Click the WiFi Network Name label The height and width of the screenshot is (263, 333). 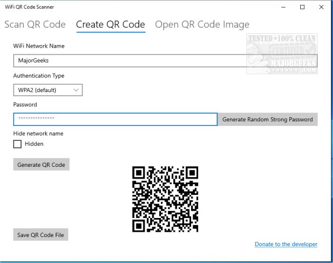point(39,46)
